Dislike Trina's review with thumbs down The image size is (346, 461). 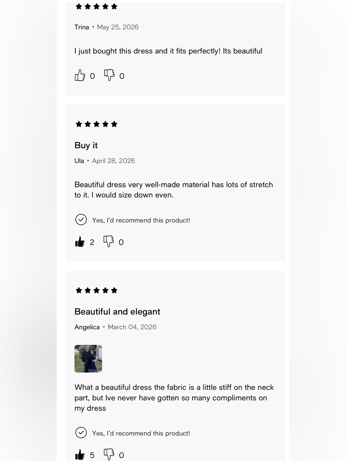[109, 75]
